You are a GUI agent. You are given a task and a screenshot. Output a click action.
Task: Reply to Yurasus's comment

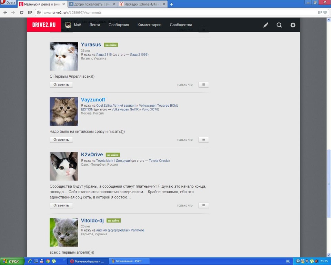tap(61, 85)
